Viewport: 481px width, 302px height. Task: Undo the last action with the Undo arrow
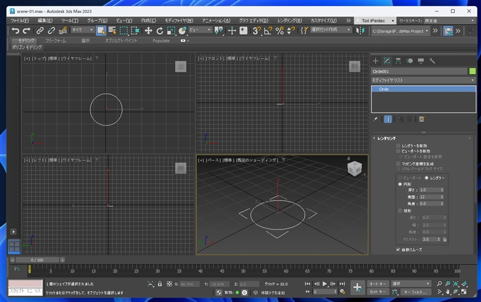click(16, 31)
